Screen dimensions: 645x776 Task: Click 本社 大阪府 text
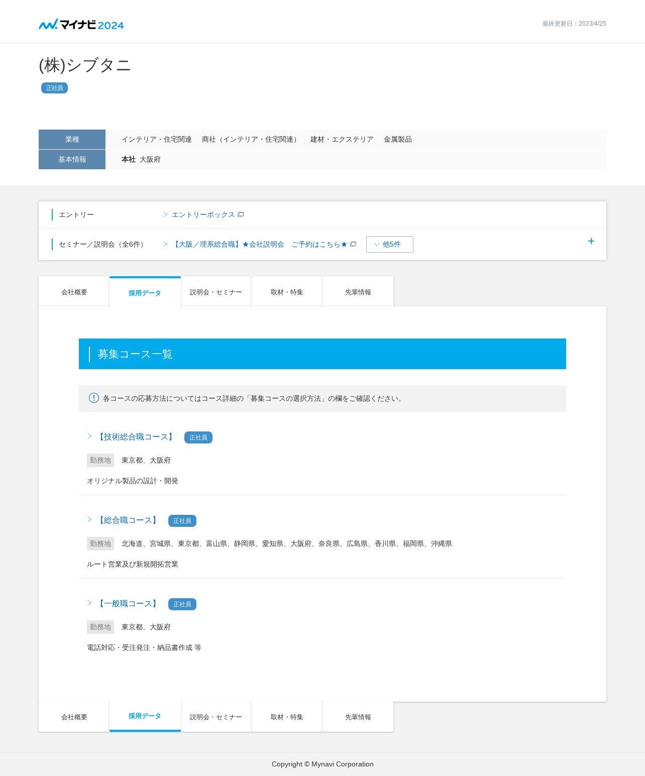coord(141,159)
